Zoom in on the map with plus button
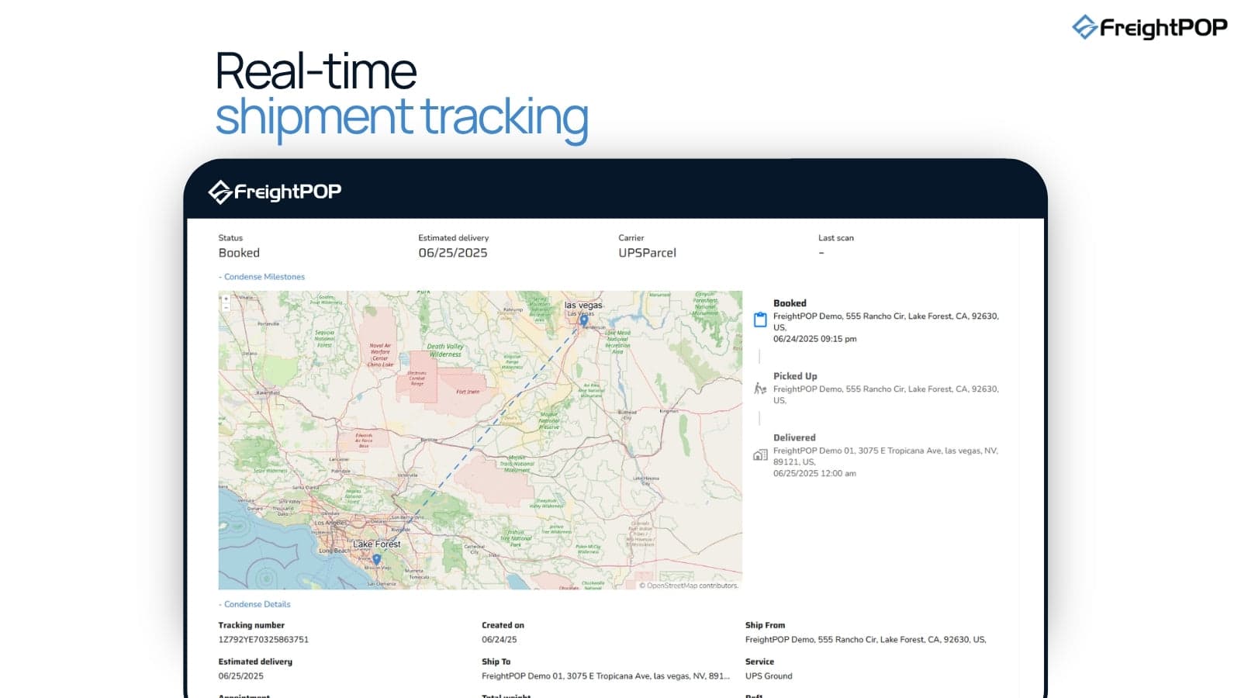This screenshot has height=698, width=1241. (x=226, y=298)
